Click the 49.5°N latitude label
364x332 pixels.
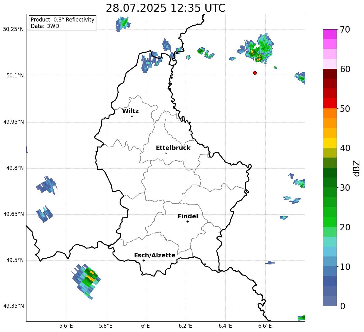pos(15,260)
